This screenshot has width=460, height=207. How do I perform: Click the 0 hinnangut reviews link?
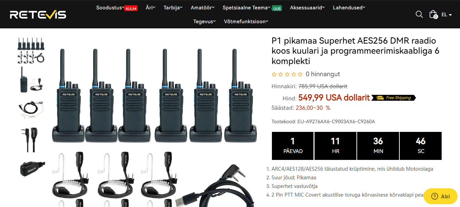(323, 74)
